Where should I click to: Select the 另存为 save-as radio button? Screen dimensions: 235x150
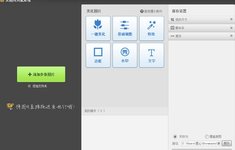pos(175,136)
